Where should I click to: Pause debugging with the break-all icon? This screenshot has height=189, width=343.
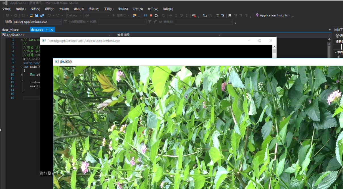(146, 15)
